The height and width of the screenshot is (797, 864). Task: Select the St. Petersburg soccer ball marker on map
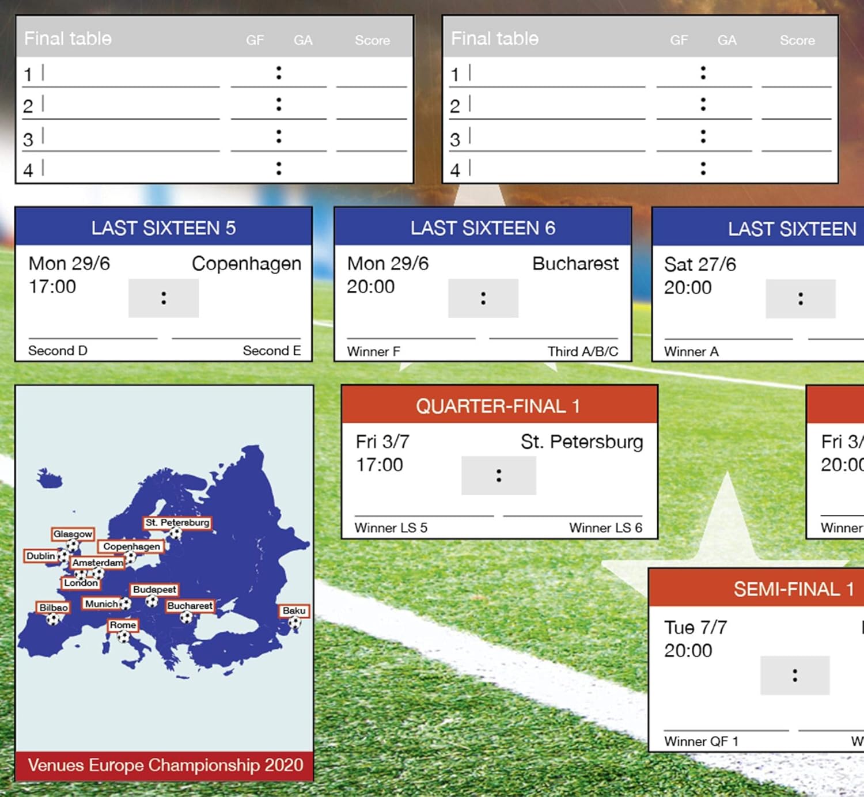(x=176, y=534)
